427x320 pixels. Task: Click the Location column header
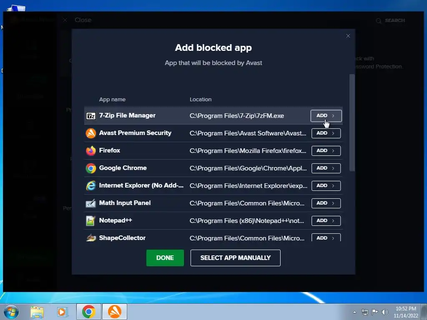[x=201, y=99]
